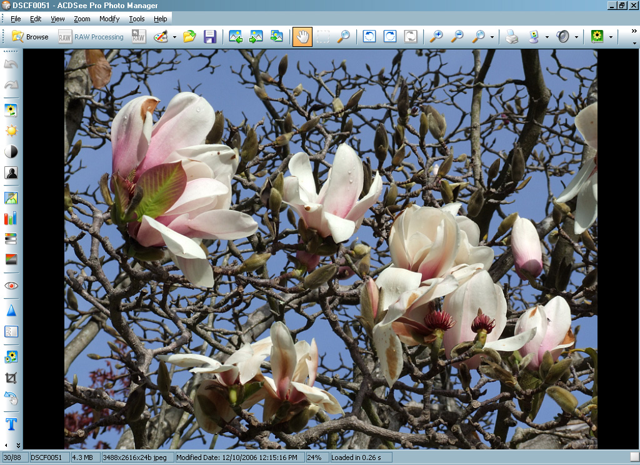The height and width of the screenshot is (465, 640).
Task: Open the Tools menu
Action: click(x=137, y=19)
